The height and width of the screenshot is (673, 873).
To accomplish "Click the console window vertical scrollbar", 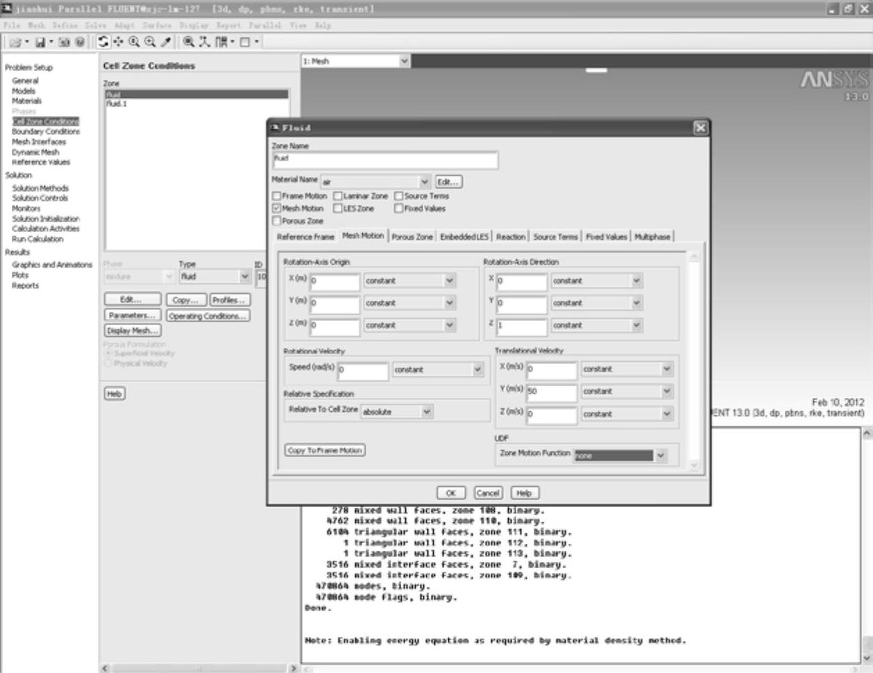I will [x=867, y=542].
